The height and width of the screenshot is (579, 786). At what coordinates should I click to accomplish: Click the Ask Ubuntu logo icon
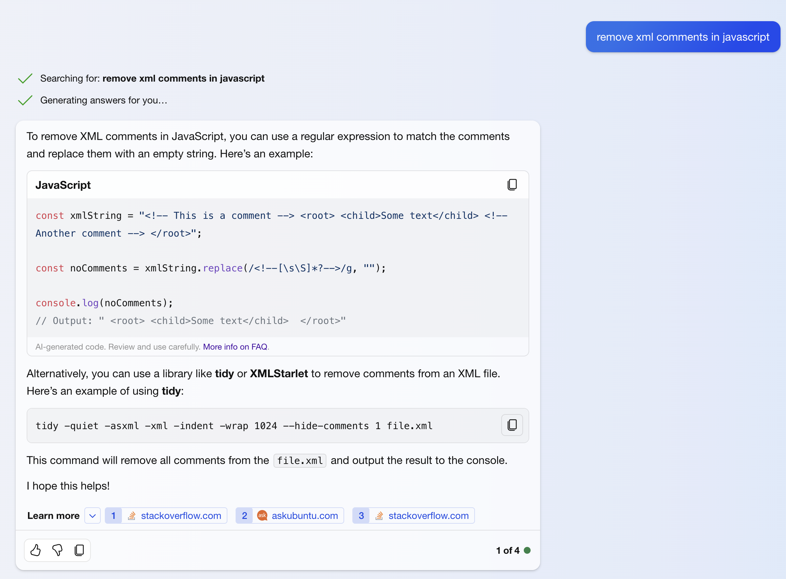(262, 516)
